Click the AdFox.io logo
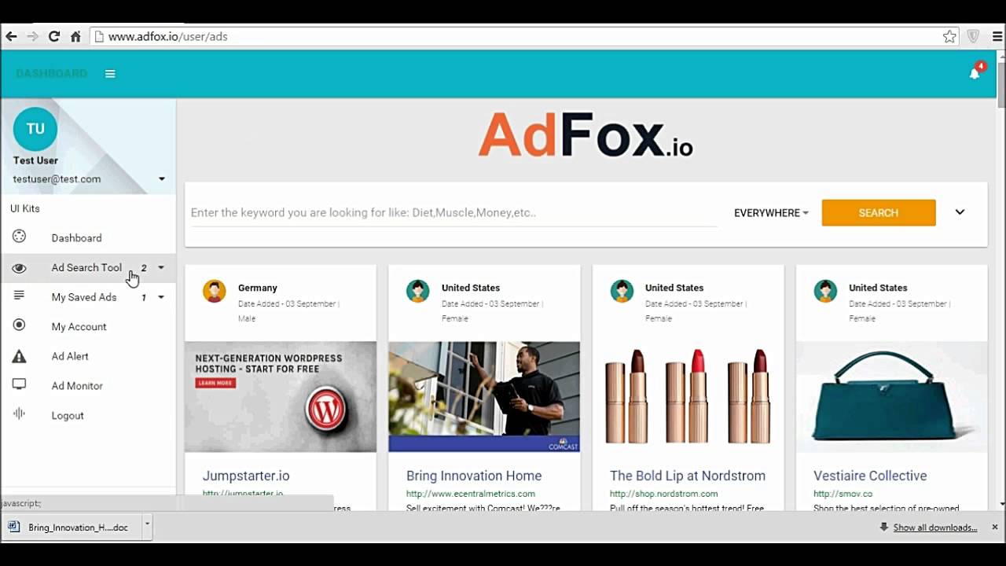 [x=586, y=135]
